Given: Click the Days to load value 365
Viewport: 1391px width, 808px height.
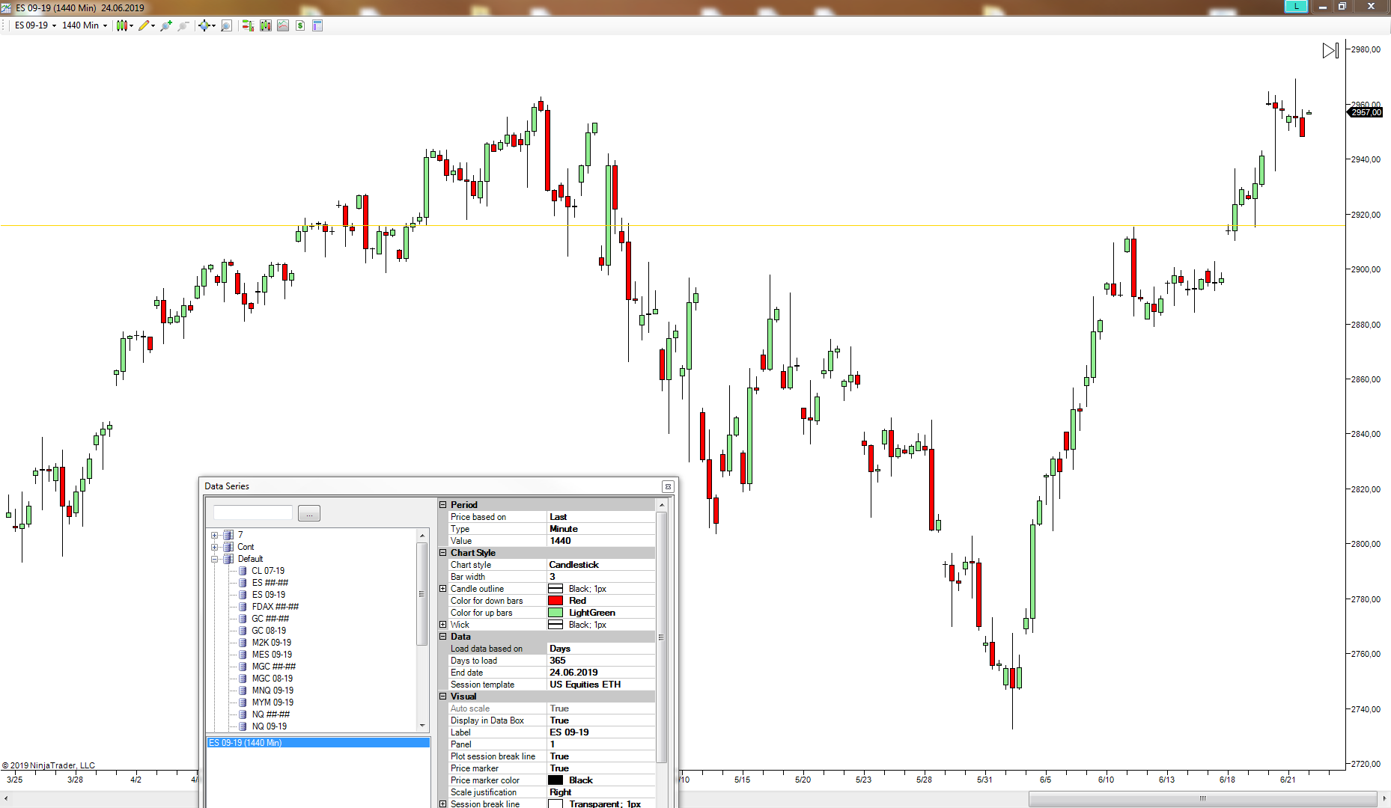Looking at the screenshot, I should (x=601, y=661).
